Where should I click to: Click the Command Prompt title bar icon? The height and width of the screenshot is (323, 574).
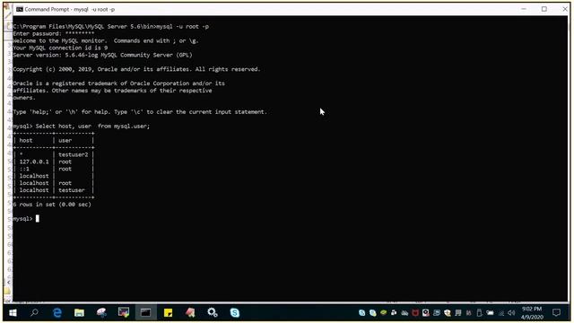tap(20, 9)
